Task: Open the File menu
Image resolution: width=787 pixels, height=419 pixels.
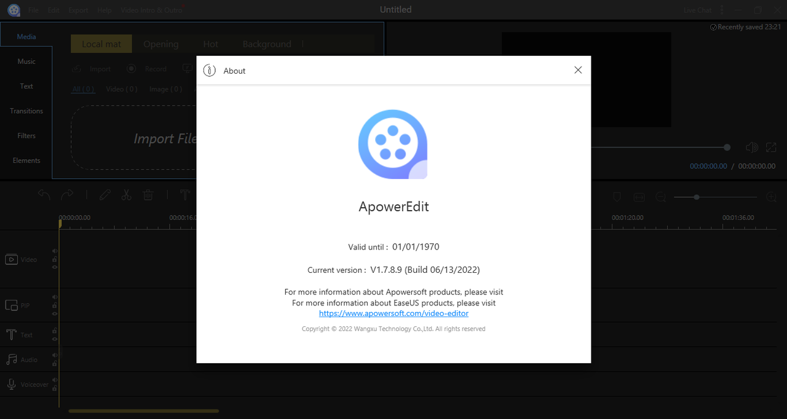Action: click(x=33, y=10)
